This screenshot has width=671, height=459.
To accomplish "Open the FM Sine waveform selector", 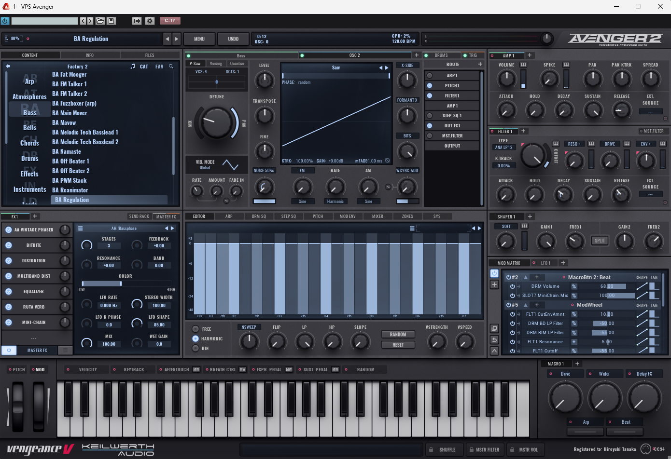I will click(x=302, y=201).
